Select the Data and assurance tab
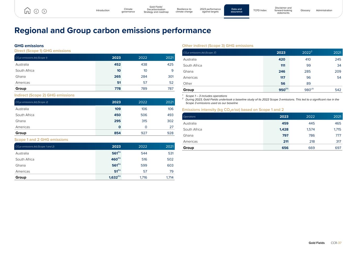The image size is (357, 253). click(236, 10)
